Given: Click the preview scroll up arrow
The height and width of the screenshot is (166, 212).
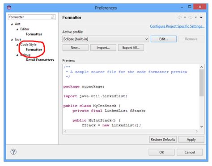Looking at the screenshot, I should pyautogui.click(x=201, y=67).
